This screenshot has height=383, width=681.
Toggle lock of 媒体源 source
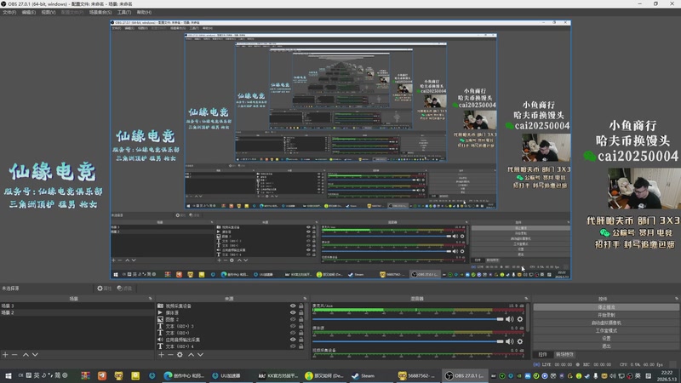point(301,312)
